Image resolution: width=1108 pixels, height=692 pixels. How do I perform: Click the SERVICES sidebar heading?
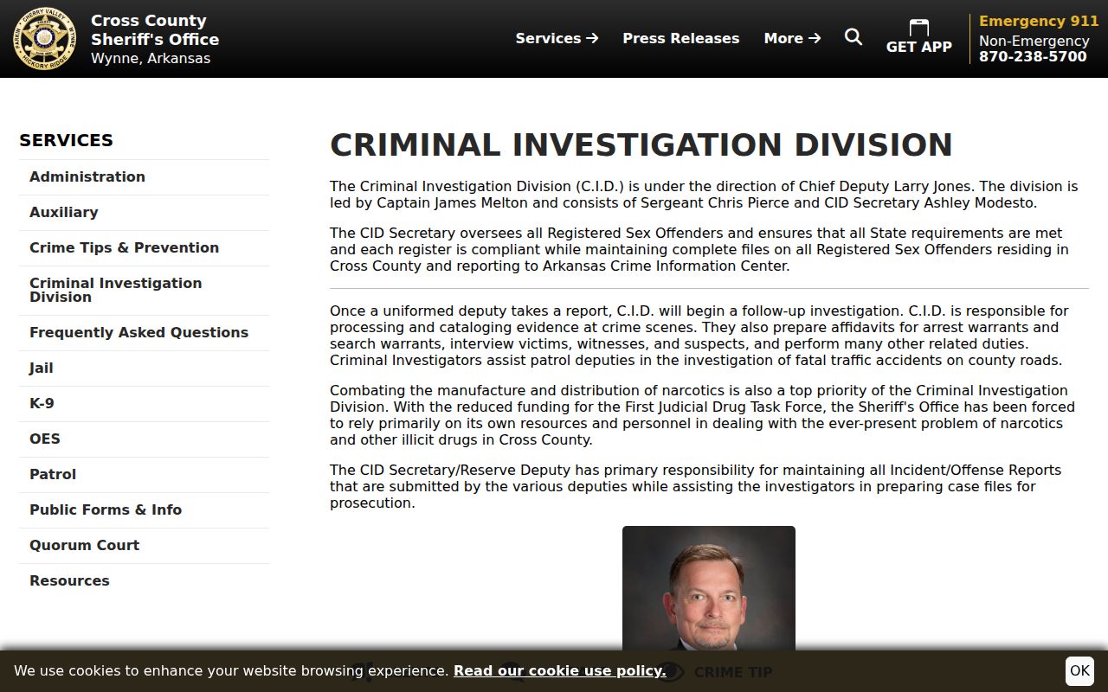pos(66,140)
